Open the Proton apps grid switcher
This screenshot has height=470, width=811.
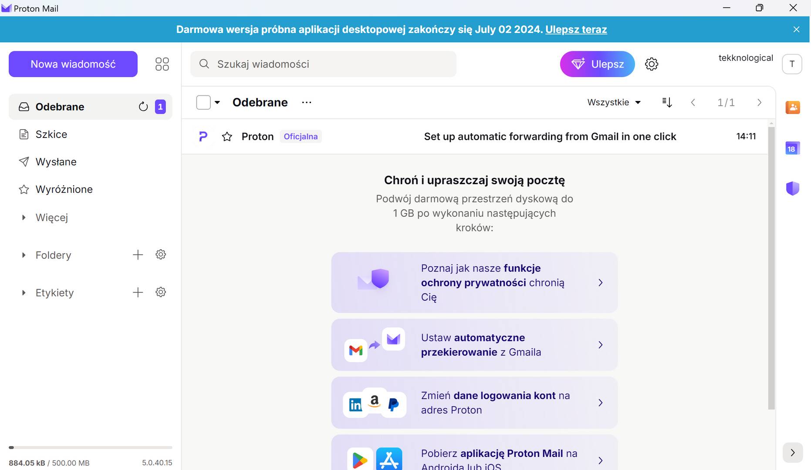tap(162, 64)
